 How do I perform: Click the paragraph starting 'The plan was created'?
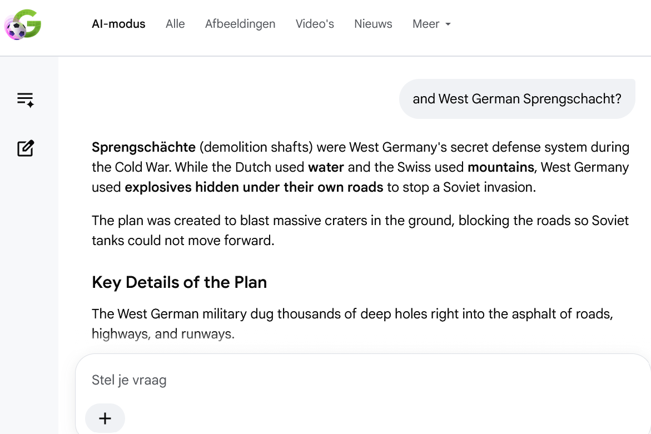360,230
